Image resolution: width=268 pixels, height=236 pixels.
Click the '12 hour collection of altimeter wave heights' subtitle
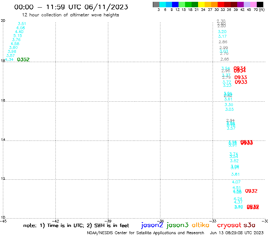pos(70,15)
